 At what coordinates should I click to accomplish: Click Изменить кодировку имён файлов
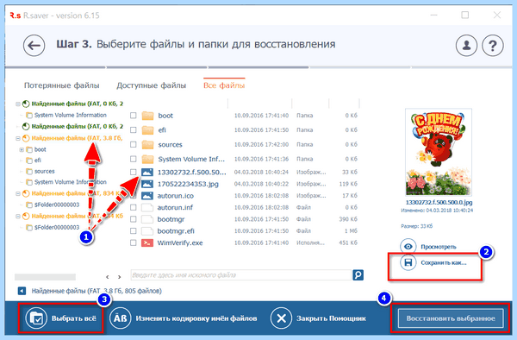coord(184,318)
